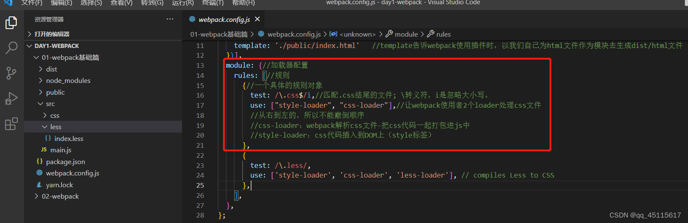The height and width of the screenshot is (223, 688).
Task: Click the 'compiles Less to CSS' comment
Action: click(514, 175)
